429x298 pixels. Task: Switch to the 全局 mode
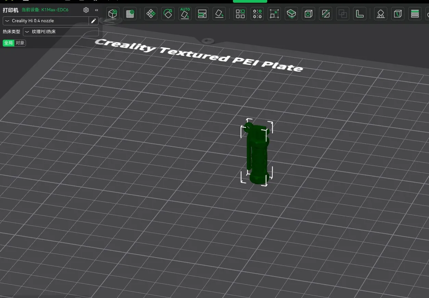tap(9, 43)
